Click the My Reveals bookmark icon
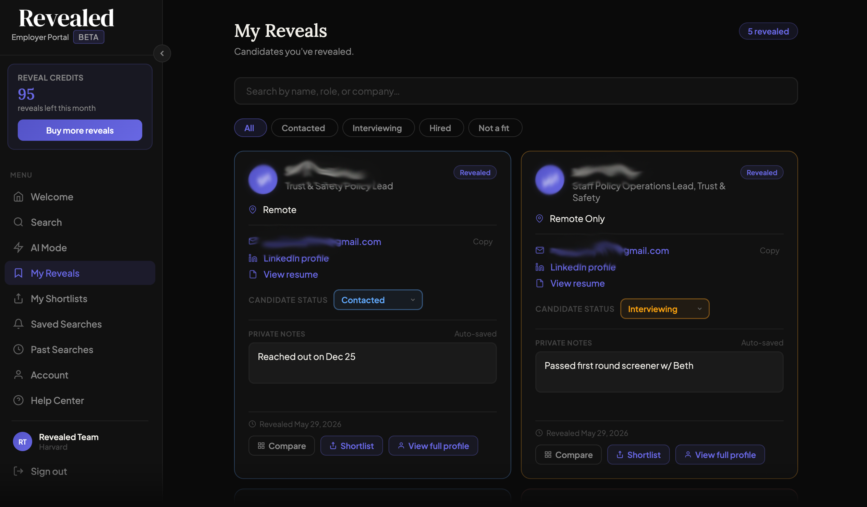This screenshot has height=507, width=867. (x=18, y=273)
